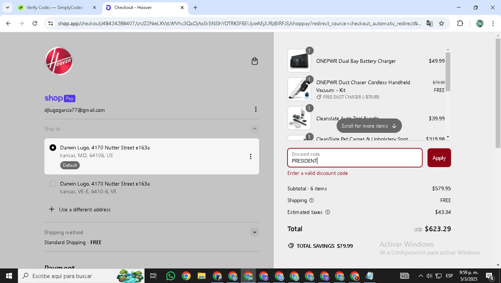
Task: Open the Chrome profile avatar
Action: tap(480, 23)
